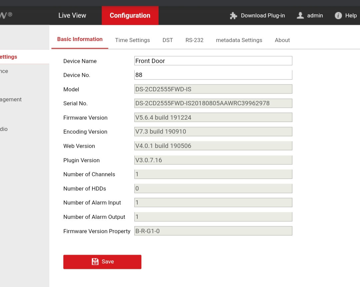Focus the Device No. input field
This screenshot has width=360, height=287.
click(213, 75)
